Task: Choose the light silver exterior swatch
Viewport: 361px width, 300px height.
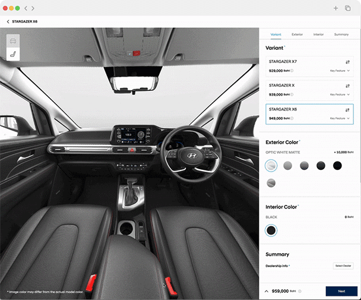Action: 287,166
